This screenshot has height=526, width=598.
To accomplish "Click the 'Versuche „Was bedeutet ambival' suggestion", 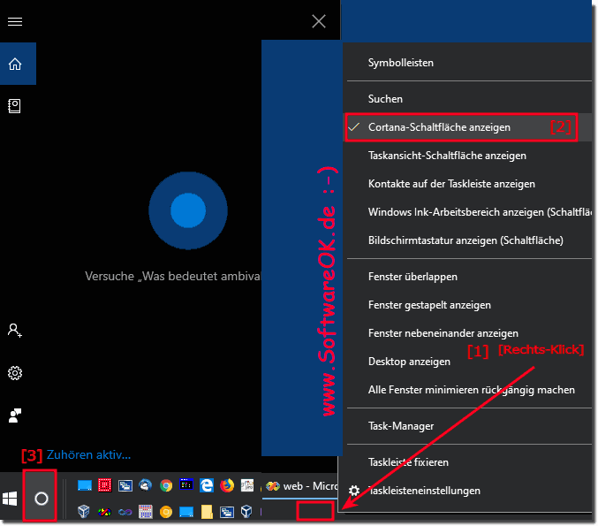I will coord(173,276).
